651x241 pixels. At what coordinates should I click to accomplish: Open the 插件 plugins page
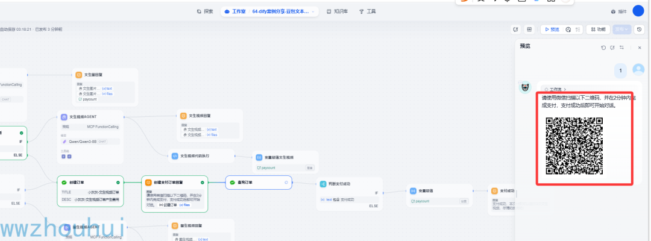(618, 11)
